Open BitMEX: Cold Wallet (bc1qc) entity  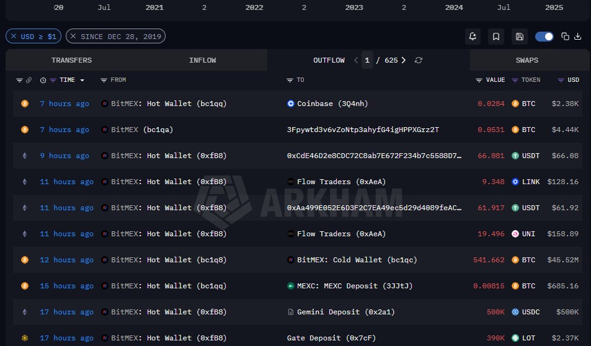tap(357, 260)
